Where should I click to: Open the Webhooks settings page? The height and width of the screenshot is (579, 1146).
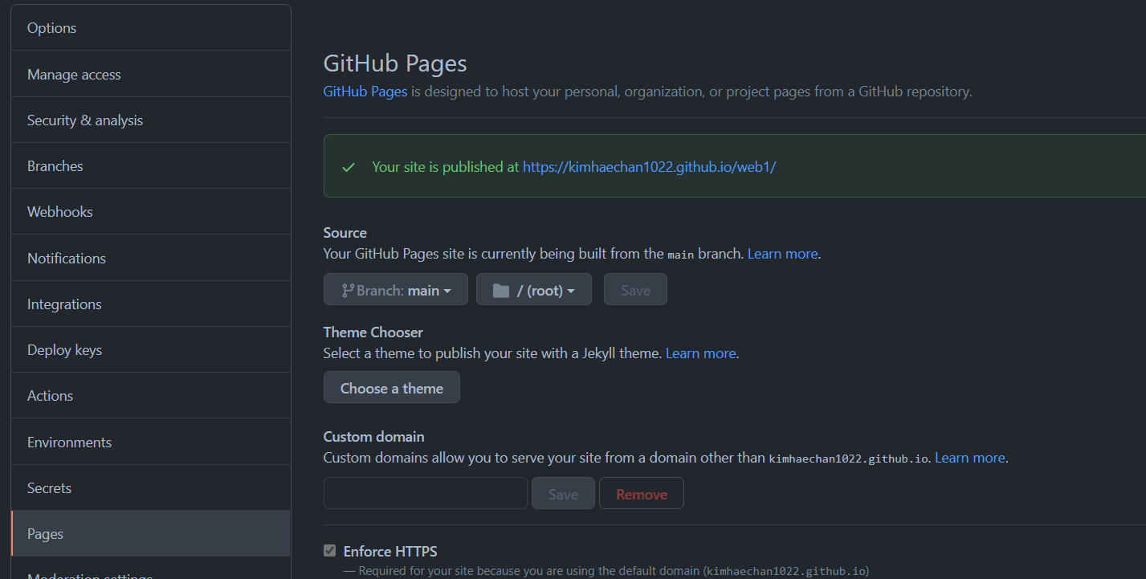pos(150,212)
